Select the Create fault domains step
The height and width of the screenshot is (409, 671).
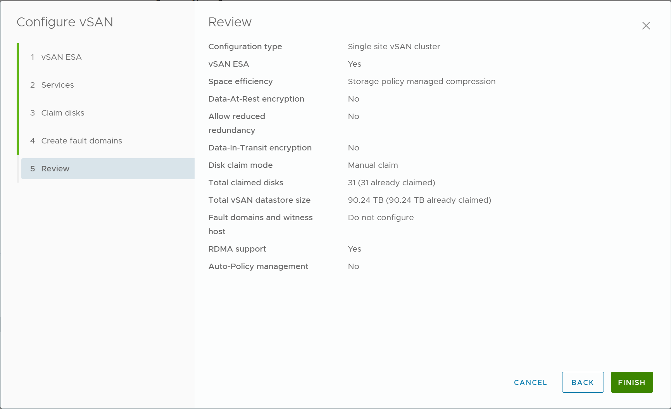(x=81, y=141)
